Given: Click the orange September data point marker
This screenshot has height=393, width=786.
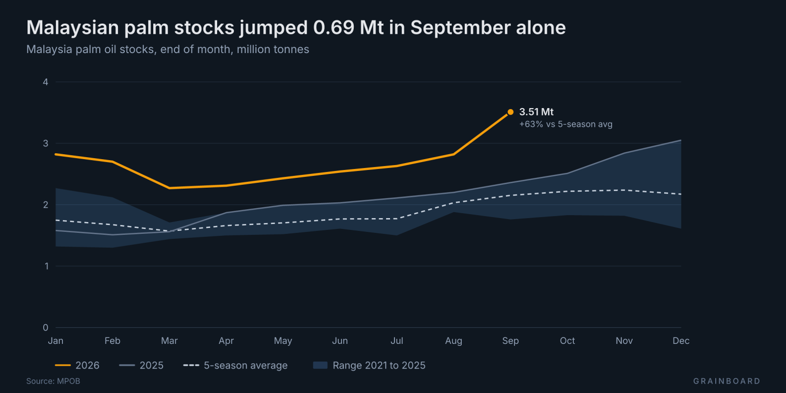Looking at the screenshot, I should click(x=510, y=112).
